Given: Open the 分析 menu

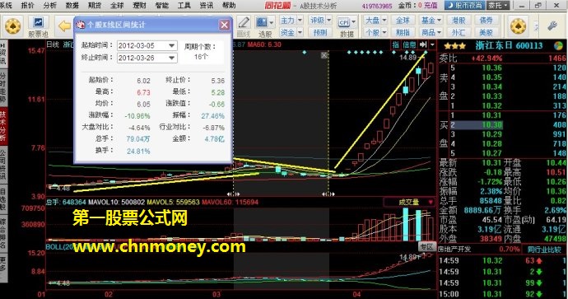Looking at the screenshot, I should [50, 5].
